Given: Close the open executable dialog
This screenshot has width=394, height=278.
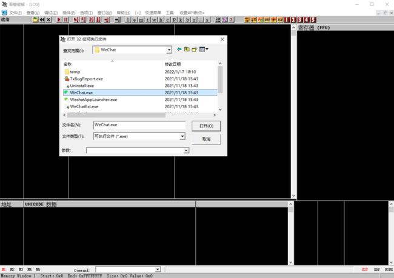Looking at the screenshot, I should (222, 39).
